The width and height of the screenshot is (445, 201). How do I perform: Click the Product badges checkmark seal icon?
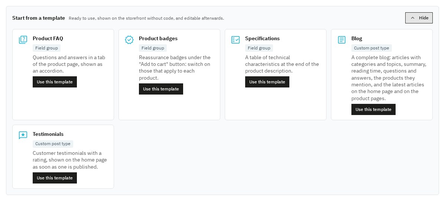129,40
